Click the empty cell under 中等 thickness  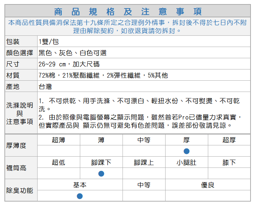pos(144,151)
